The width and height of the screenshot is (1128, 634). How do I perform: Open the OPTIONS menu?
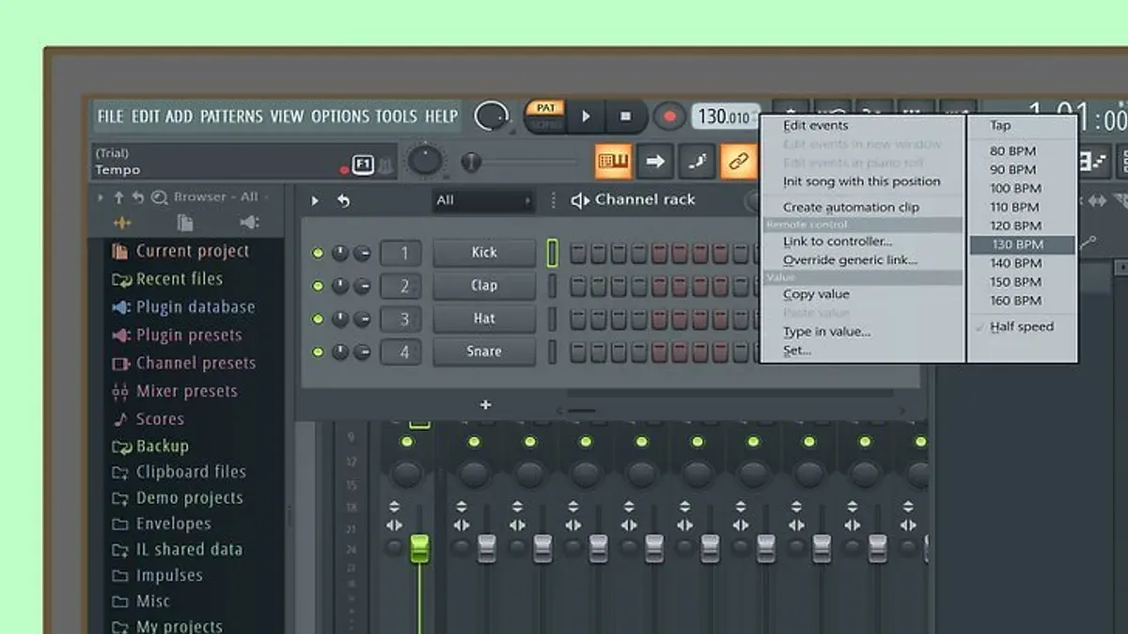click(339, 116)
